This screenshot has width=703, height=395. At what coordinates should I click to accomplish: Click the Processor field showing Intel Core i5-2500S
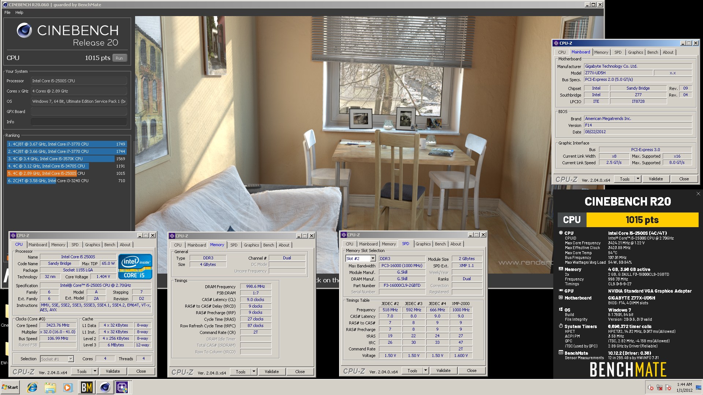[x=79, y=81]
